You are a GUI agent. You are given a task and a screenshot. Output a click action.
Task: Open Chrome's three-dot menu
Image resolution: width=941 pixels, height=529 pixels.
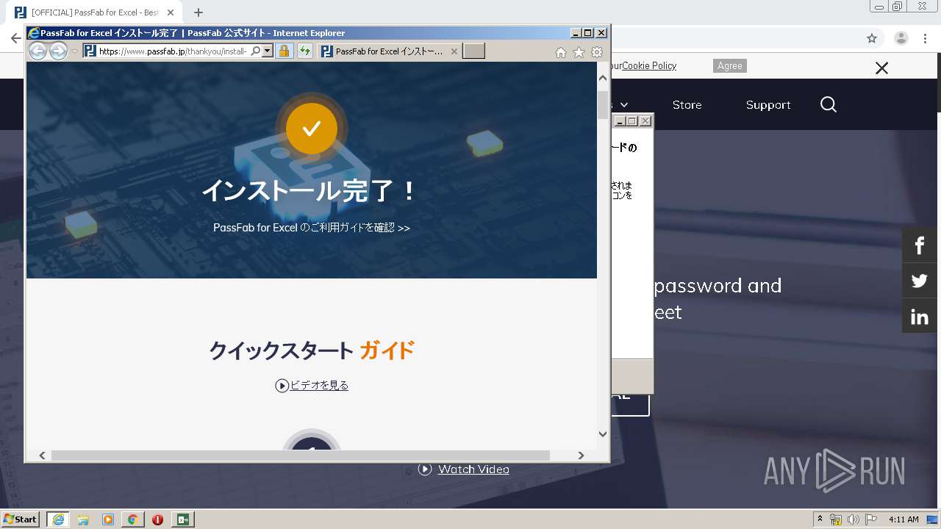coord(926,38)
